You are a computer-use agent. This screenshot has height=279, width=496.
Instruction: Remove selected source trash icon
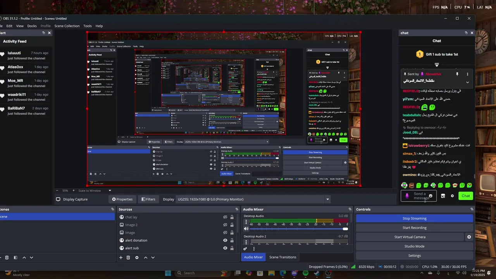pyautogui.click(x=128, y=257)
